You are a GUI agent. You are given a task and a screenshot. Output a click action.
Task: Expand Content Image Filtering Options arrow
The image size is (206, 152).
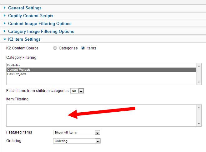pos(5,23)
